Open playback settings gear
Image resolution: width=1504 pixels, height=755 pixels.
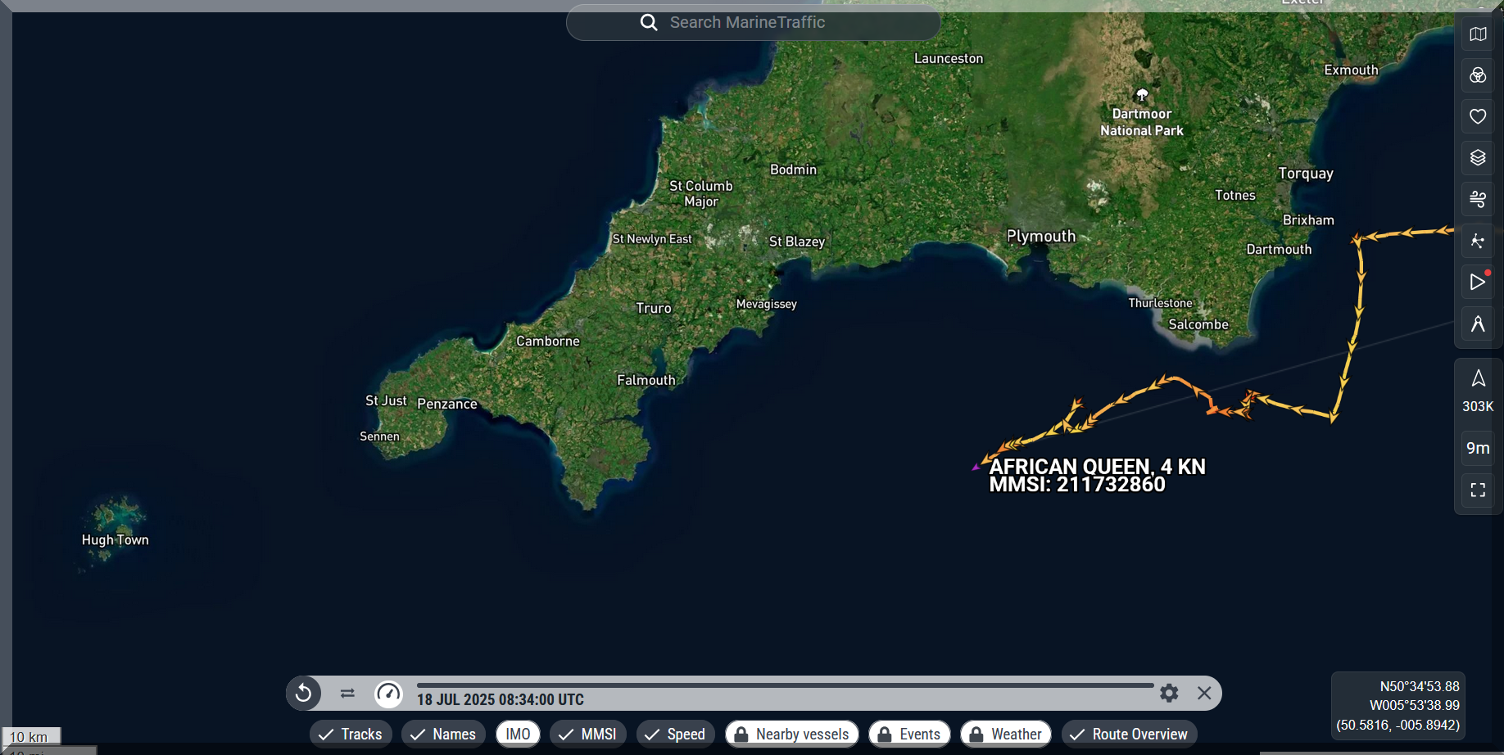pos(1169,693)
